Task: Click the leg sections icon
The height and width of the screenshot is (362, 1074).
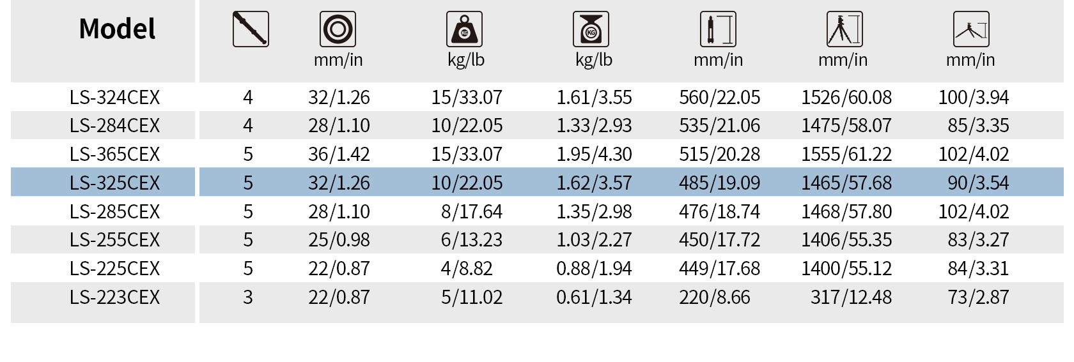Action: tap(251, 29)
